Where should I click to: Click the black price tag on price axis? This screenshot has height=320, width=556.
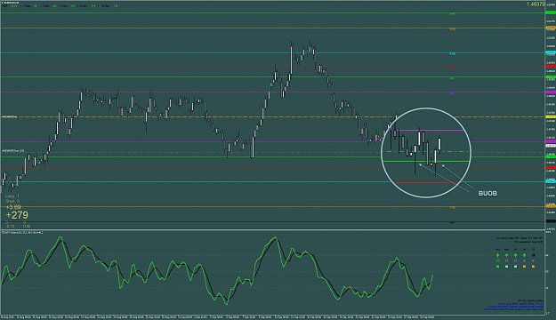point(551,221)
